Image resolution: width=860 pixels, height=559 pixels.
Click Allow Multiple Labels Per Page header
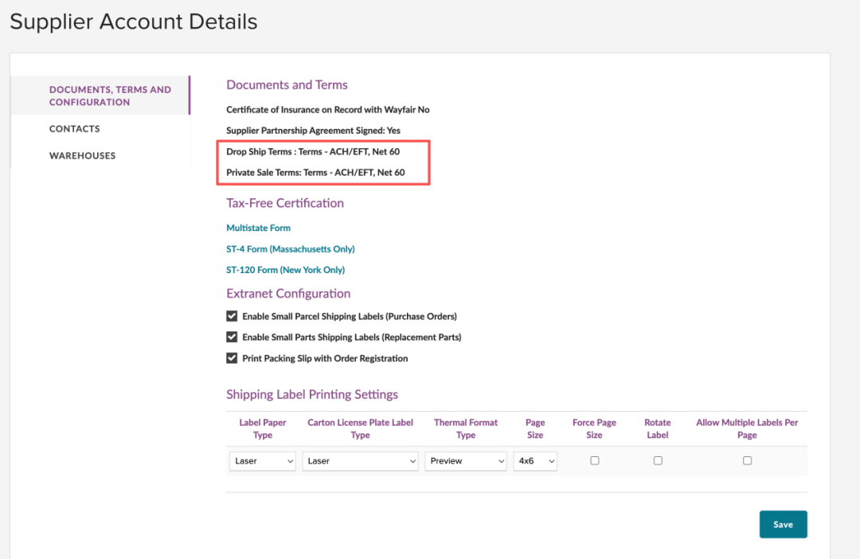747,429
